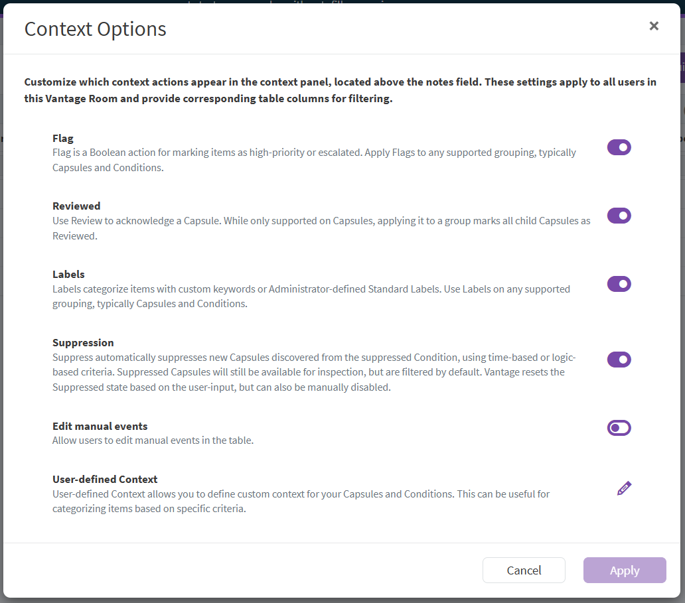Click the Suppression option heading

[83, 342]
